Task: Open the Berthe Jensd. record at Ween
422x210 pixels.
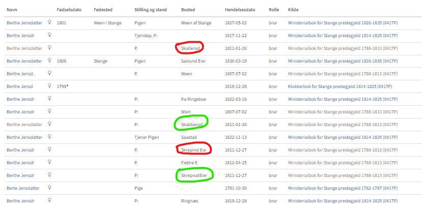Action: [20, 74]
